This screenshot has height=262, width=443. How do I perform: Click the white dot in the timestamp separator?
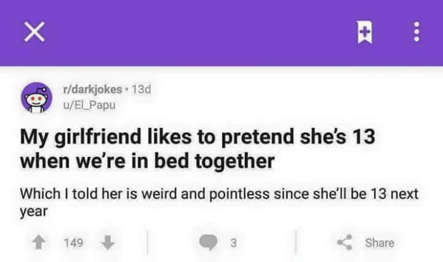point(127,90)
